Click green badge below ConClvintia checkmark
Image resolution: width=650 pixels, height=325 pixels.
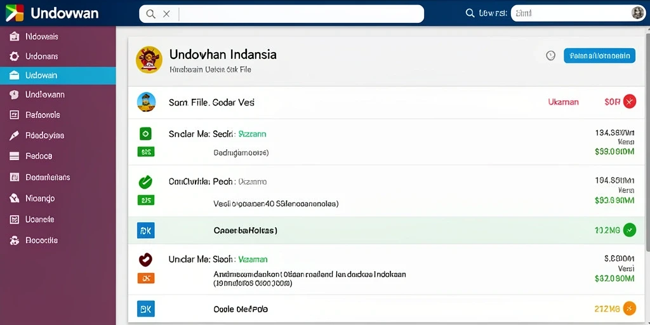tap(145, 201)
